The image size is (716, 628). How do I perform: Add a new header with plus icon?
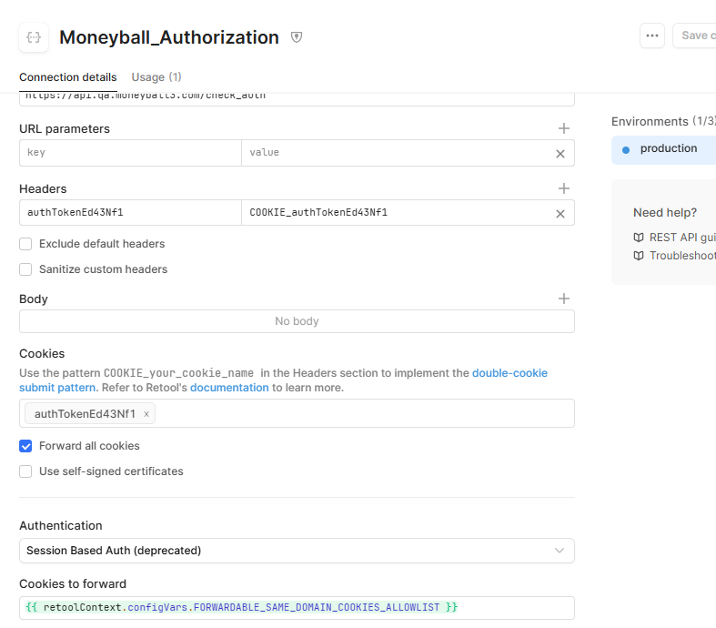[x=564, y=188]
